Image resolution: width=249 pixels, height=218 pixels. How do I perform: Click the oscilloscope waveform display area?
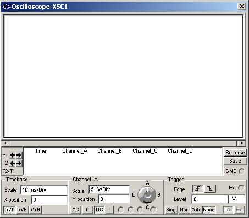pyautogui.click(x=123, y=76)
